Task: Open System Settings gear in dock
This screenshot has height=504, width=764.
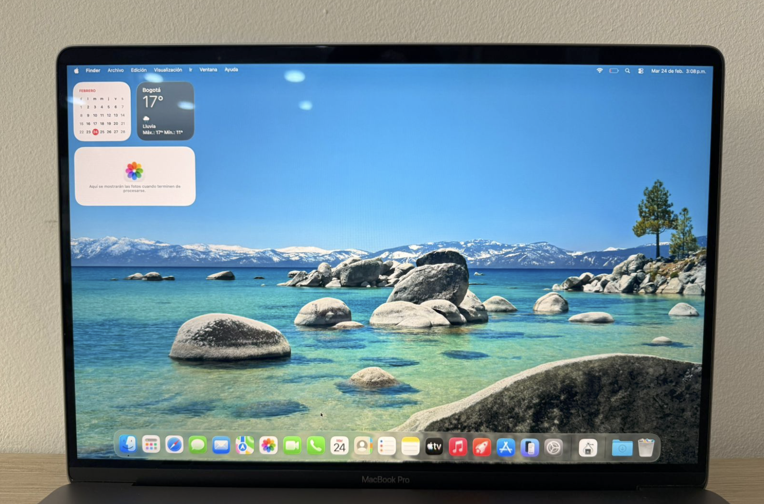Action: (553, 448)
